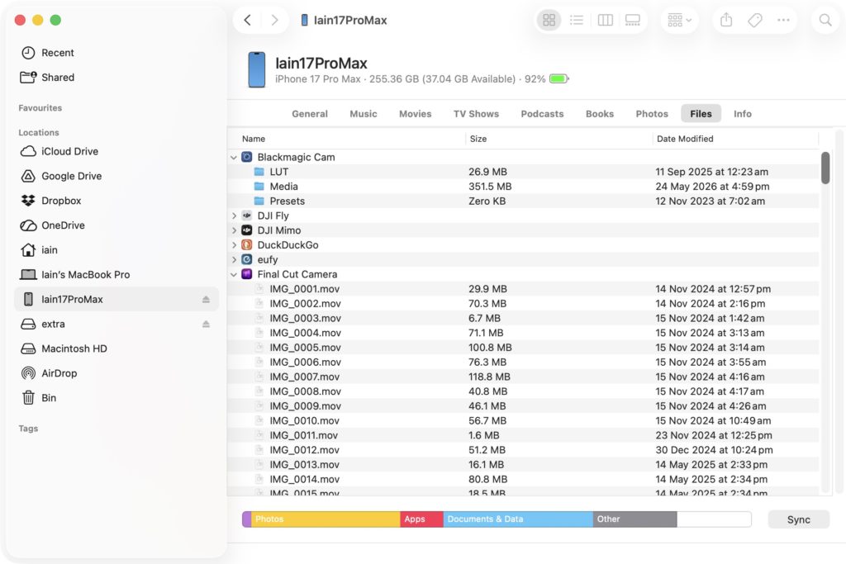Switch to the TV Shows tab

point(476,114)
